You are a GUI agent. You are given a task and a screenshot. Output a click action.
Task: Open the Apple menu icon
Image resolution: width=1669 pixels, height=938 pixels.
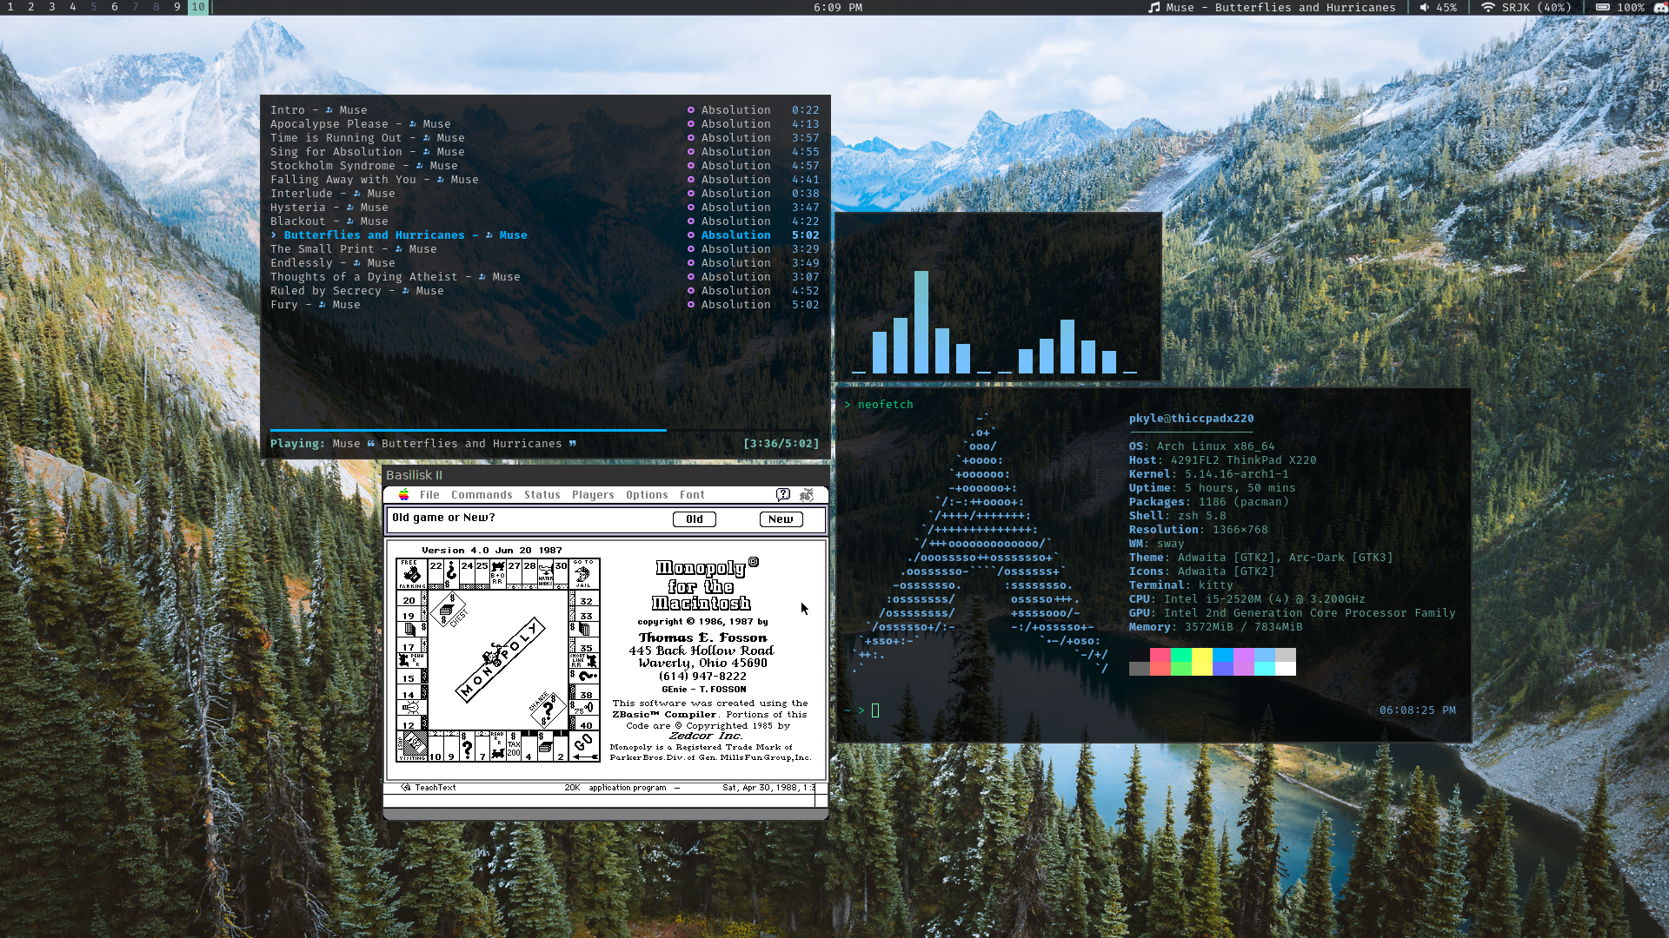(404, 495)
